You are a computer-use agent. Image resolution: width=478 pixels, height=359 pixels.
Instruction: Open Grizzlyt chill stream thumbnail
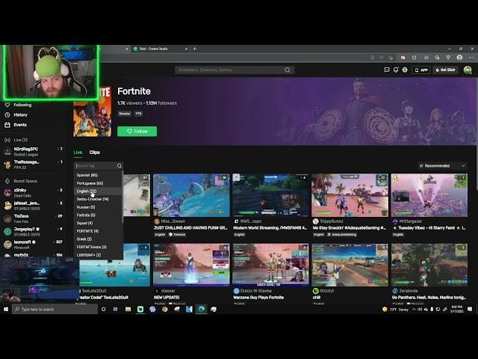[350, 265]
